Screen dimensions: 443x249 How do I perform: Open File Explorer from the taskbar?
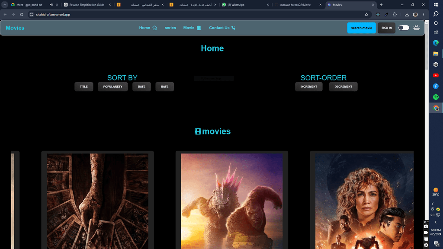(436, 54)
